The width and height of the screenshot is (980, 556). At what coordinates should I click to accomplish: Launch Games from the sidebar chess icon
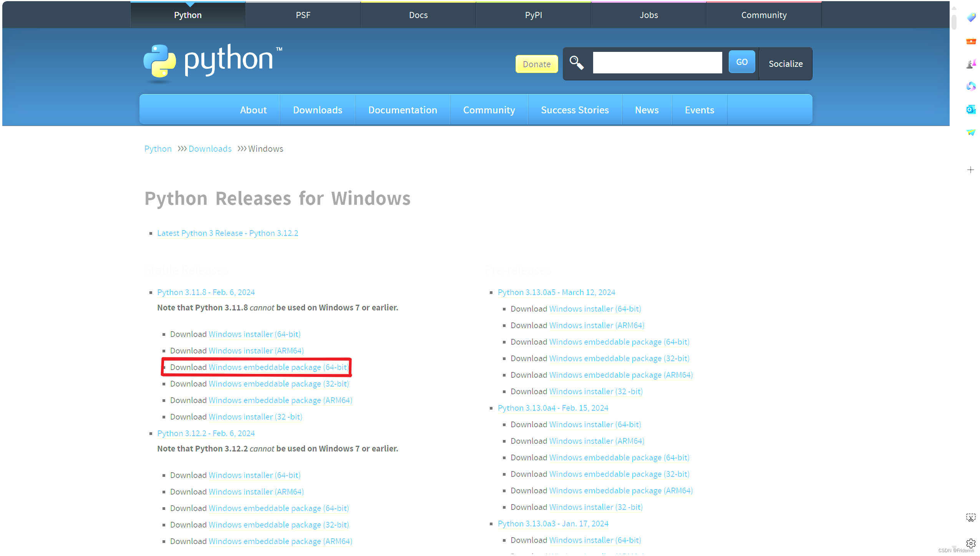[x=971, y=64]
